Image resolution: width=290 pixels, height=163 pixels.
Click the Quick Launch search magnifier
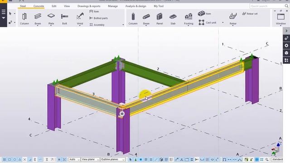click(286, 6)
